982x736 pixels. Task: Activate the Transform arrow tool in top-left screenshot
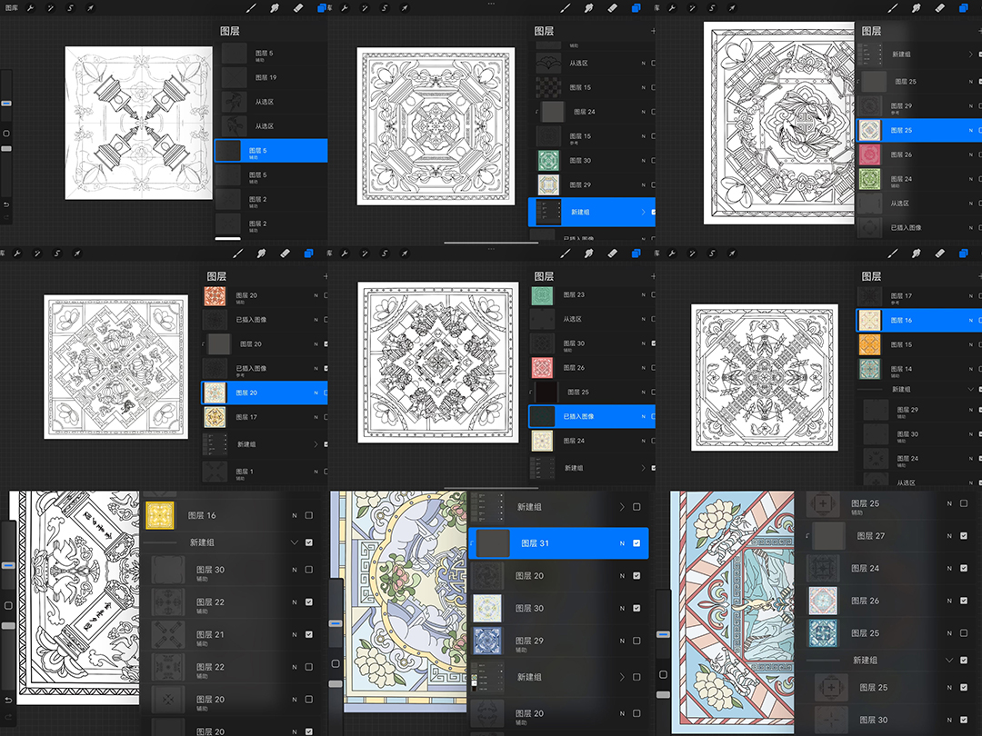pos(90,7)
